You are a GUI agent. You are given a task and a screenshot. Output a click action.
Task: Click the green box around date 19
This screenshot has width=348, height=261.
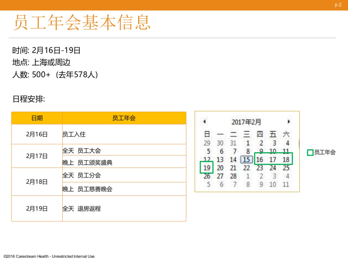point(207,168)
